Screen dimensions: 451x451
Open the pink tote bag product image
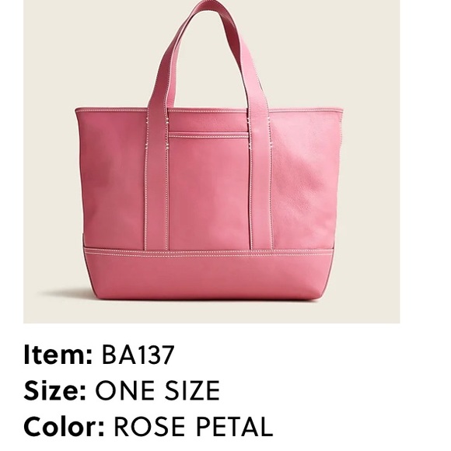(212, 162)
